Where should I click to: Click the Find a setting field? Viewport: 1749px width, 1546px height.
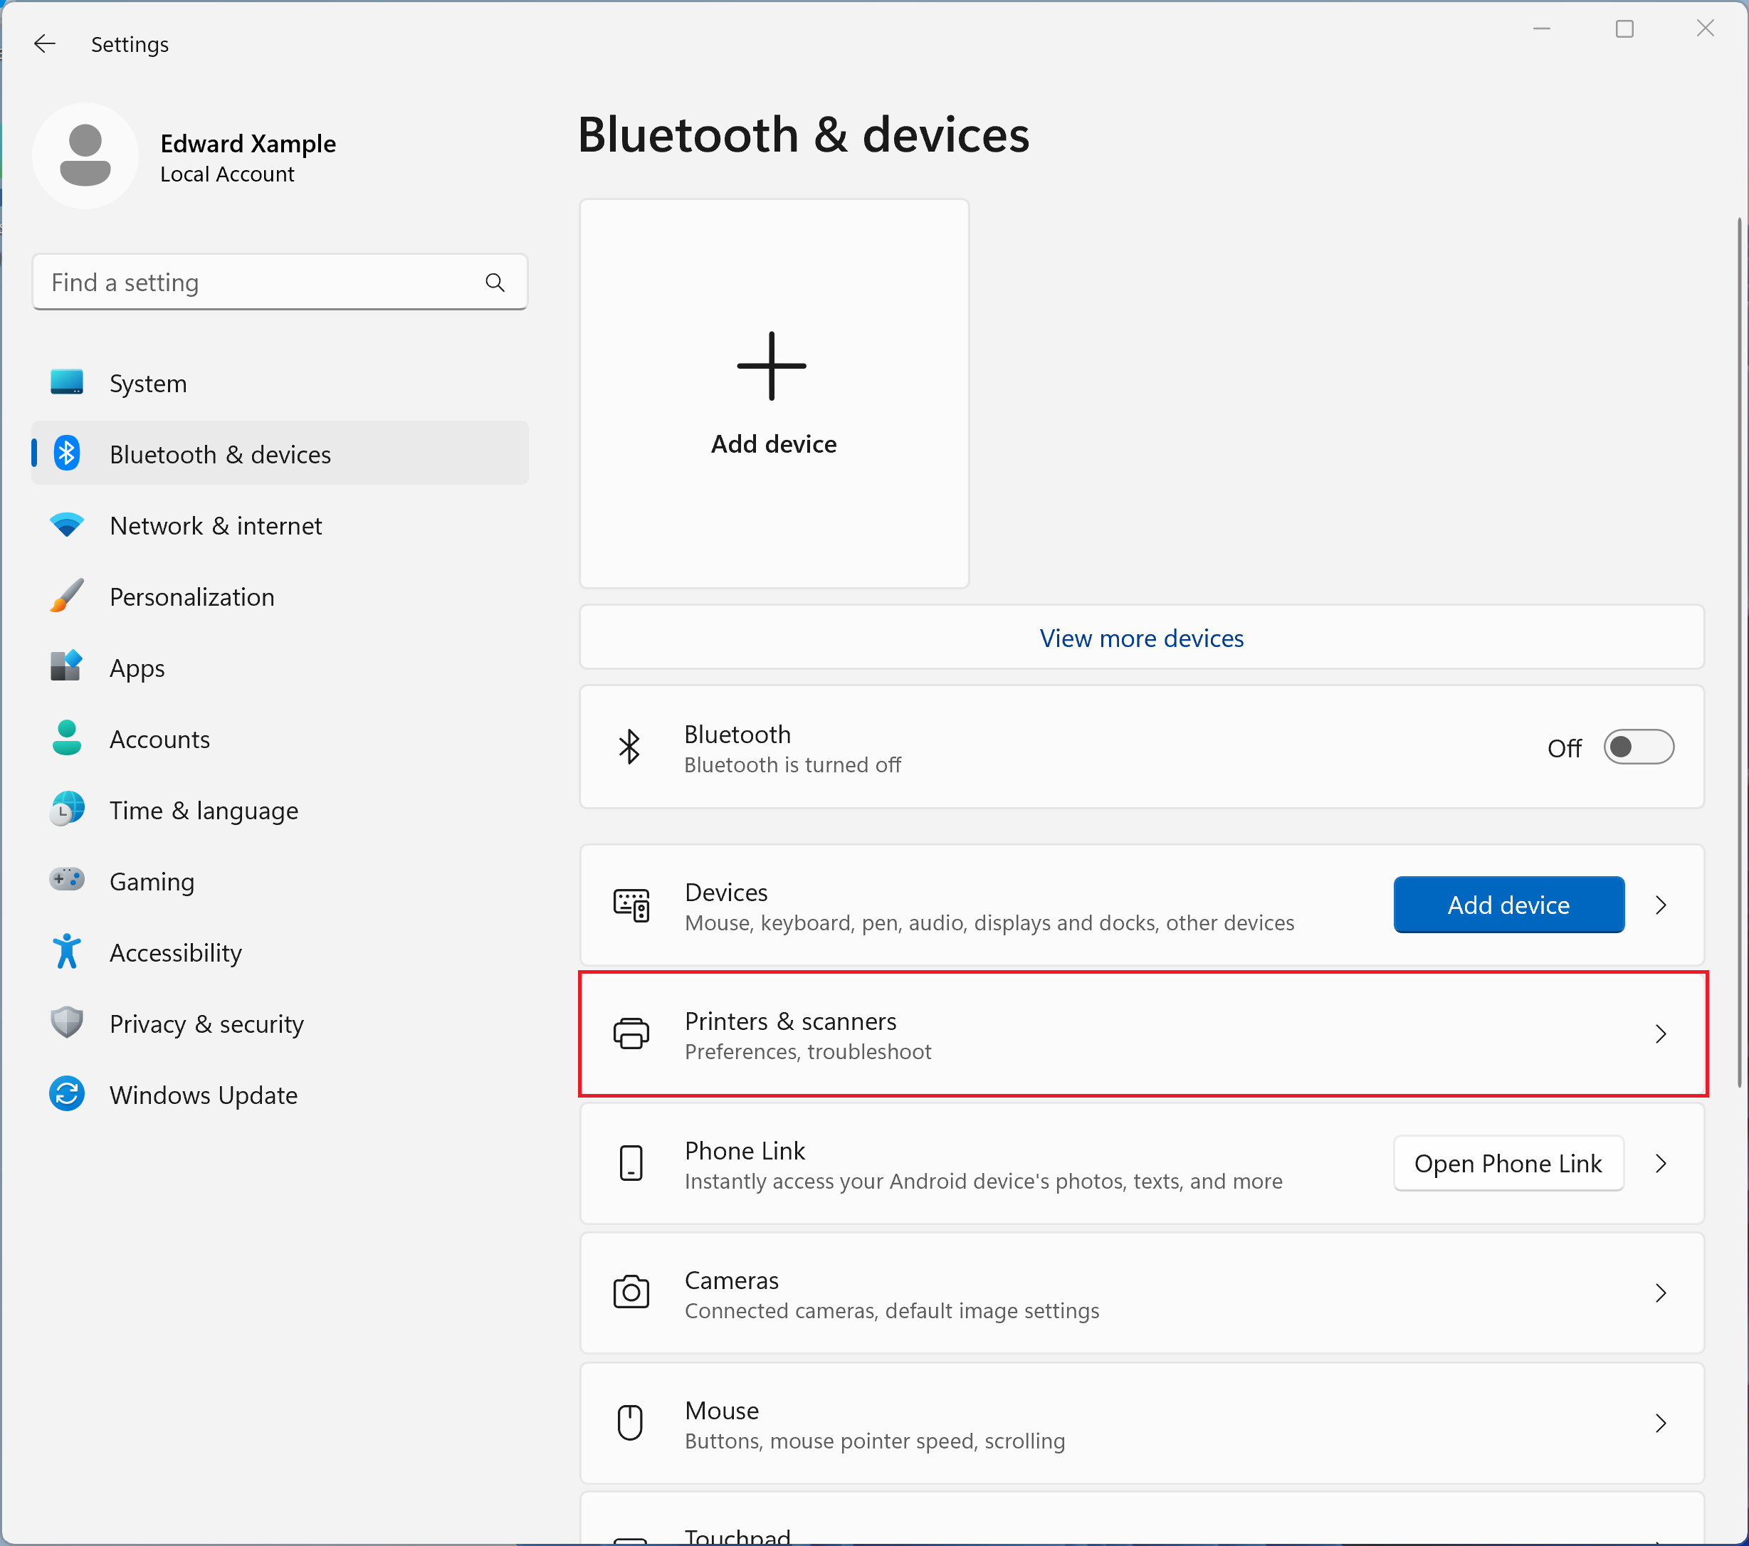pos(280,281)
